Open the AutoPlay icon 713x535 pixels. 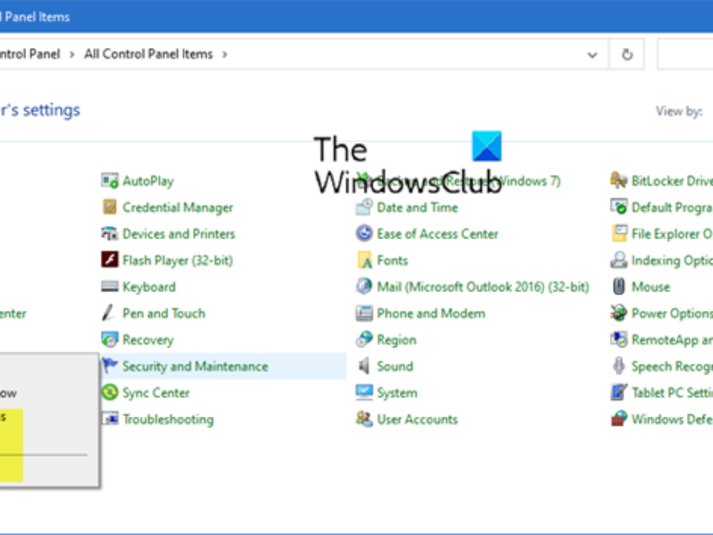coord(110,181)
